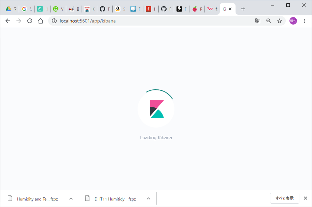Switch to the raspberry icon tab
The width and height of the screenshot is (312, 207).
(197, 9)
